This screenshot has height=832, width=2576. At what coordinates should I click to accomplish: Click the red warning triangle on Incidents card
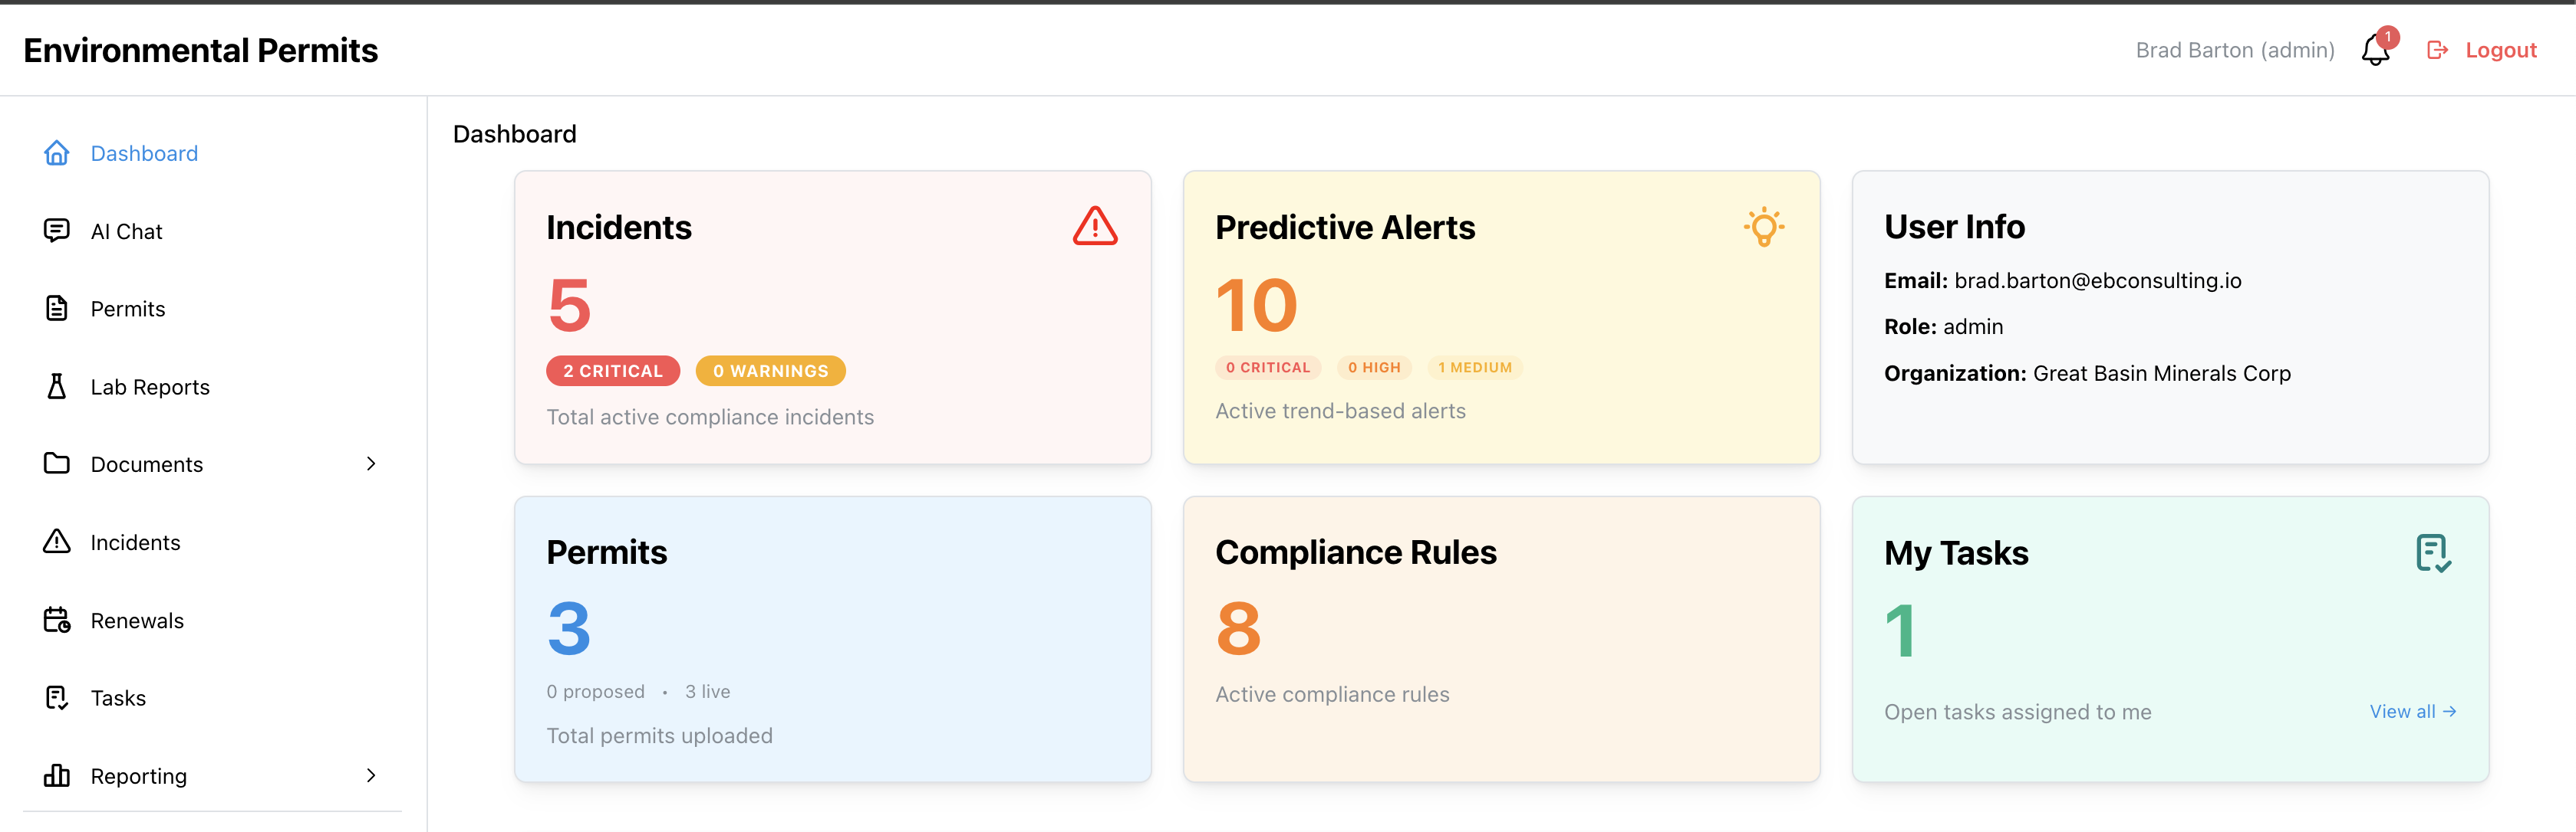(1095, 227)
